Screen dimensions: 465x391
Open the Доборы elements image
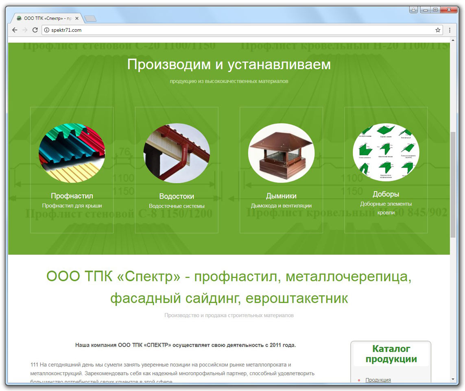[x=386, y=152]
